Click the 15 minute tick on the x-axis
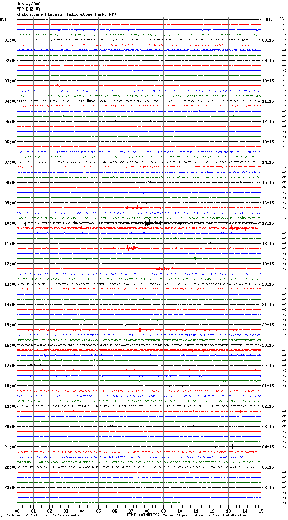288x520 pixels. coord(261,511)
